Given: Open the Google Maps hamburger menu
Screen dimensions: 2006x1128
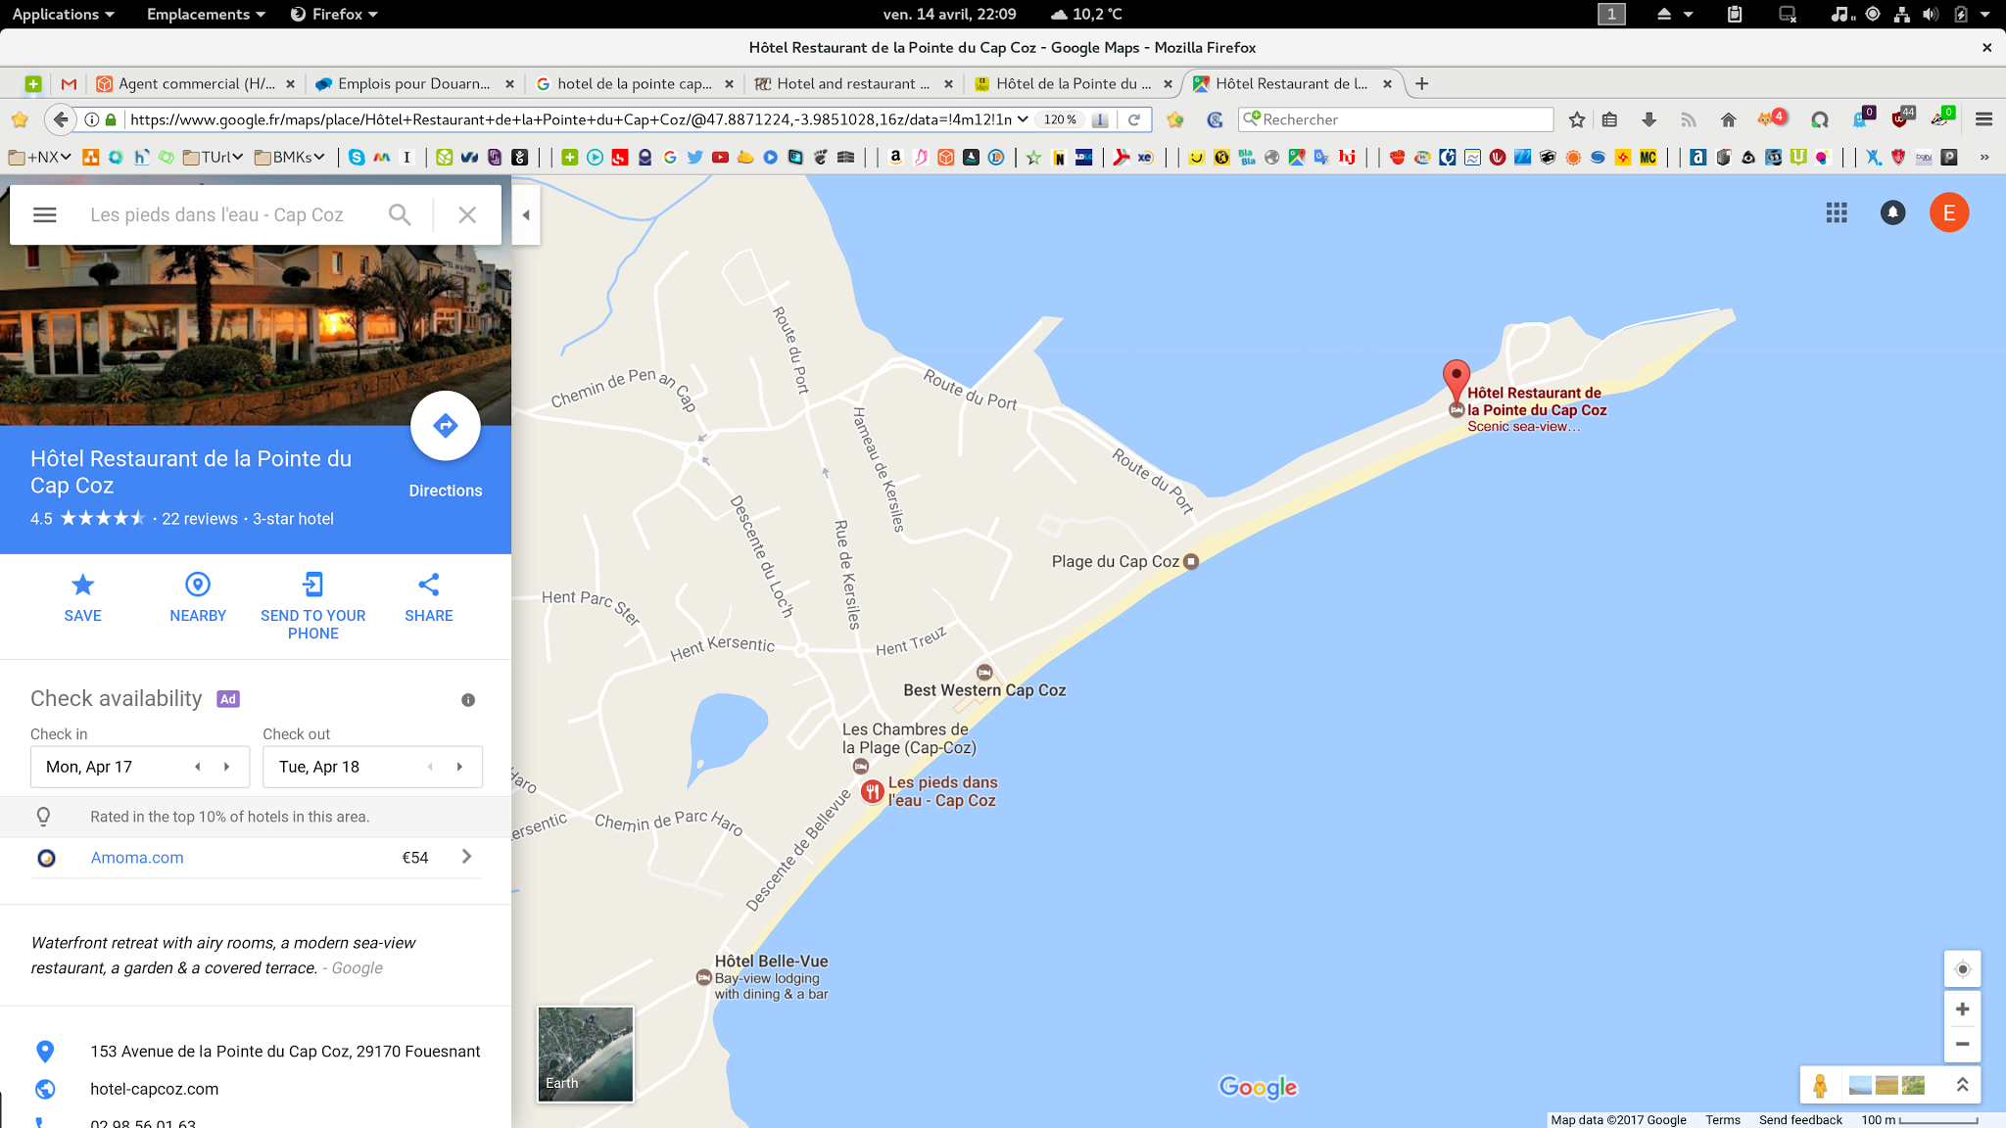Looking at the screenshot, I should pos(45,214).
